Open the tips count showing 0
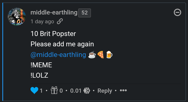Image resolution: width=188 pixels, height=102 pixels. [x=61, y=91]
